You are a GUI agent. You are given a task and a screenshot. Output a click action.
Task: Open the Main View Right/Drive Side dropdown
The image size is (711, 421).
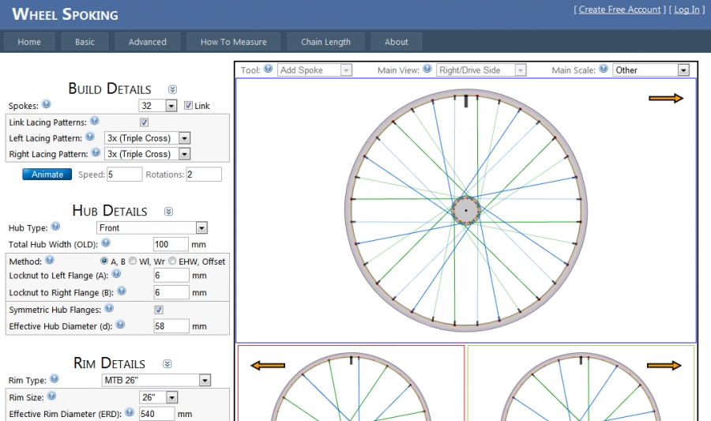coord(481,70)
